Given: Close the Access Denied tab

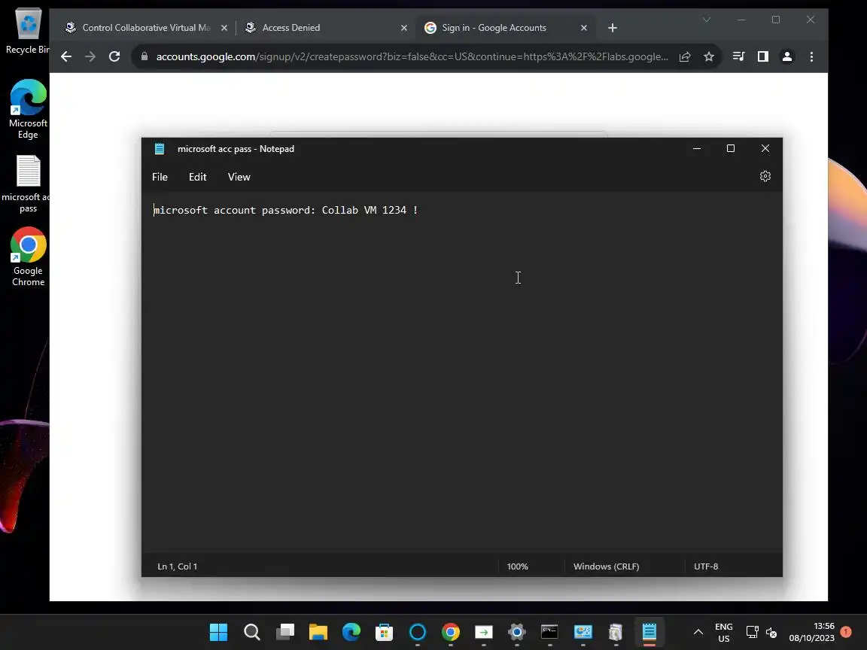Looking at the screenshot, I should (403, 28).
